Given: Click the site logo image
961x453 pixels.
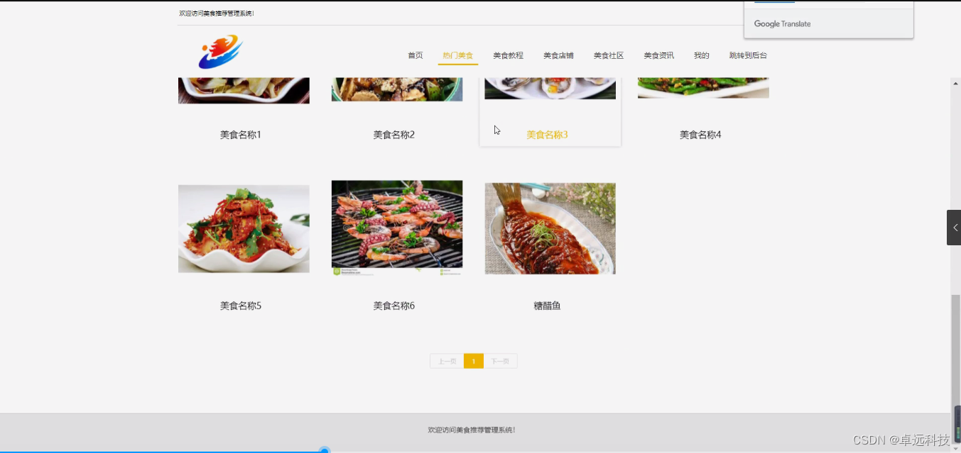Looking at the screenshot, I should click(220, 51).
